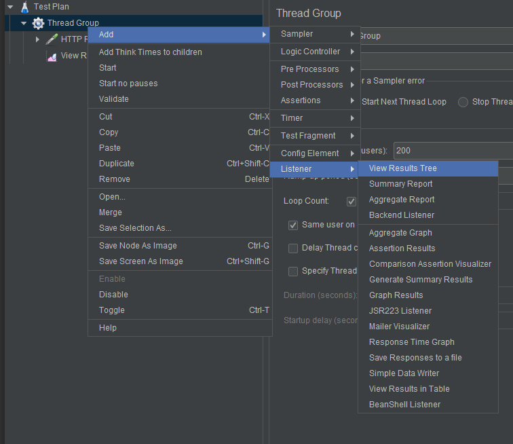
Task: Select Paste in the context menu
Action: [179, 148]
